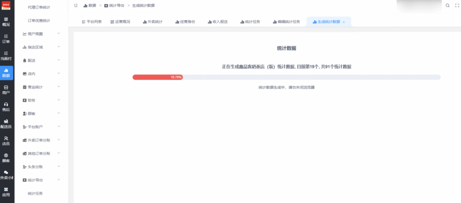This screenshot has width=461, height=203.
Task: Collapse the menu with the fold icon
Action: [x=76, y=5]
